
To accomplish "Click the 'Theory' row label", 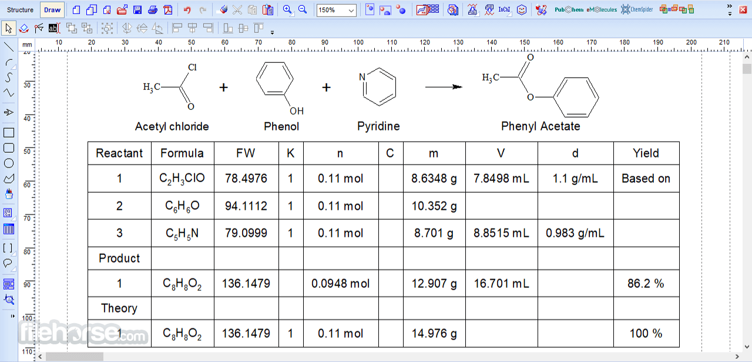I will [x=119, y=309].
